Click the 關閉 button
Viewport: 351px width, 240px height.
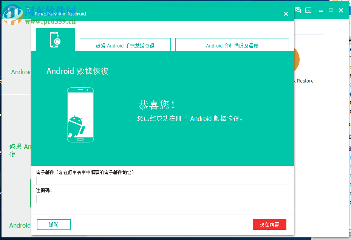click(54, 224)
